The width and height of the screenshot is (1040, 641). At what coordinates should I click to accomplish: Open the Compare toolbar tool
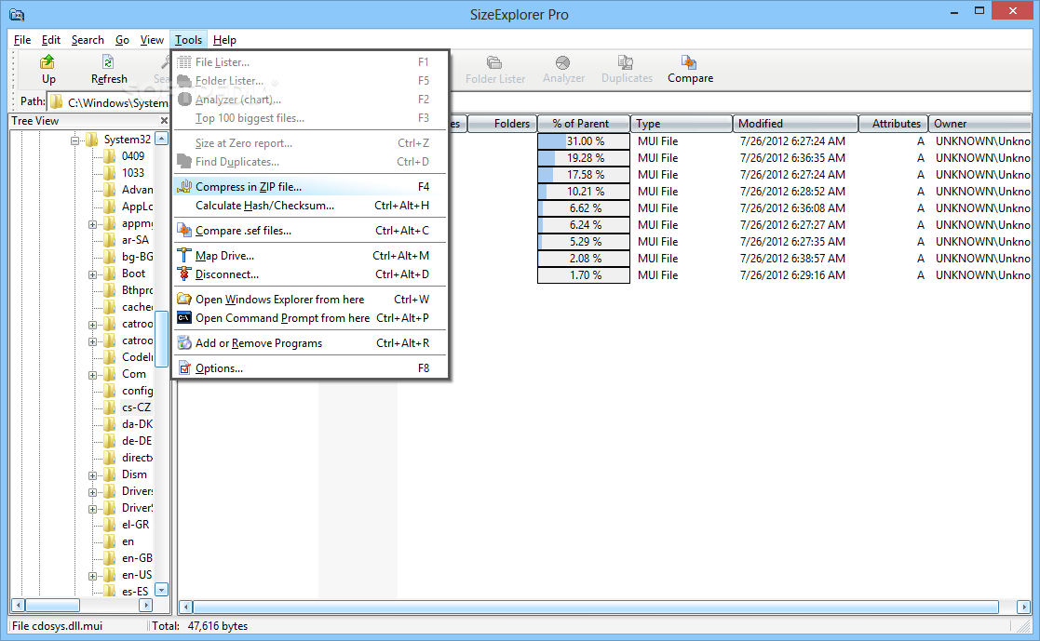[690, 70]
